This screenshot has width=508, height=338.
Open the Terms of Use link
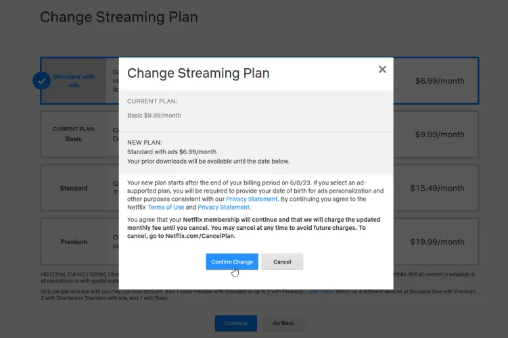click(x=166, y=207)
